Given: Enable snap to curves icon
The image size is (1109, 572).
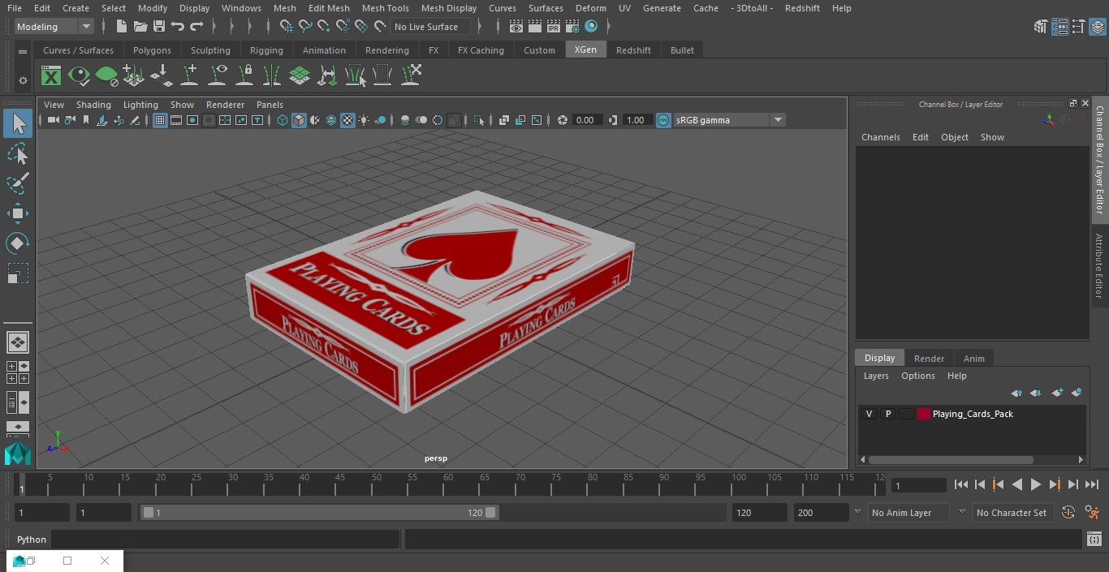Looking at the screenshot, I should point(305,27).
